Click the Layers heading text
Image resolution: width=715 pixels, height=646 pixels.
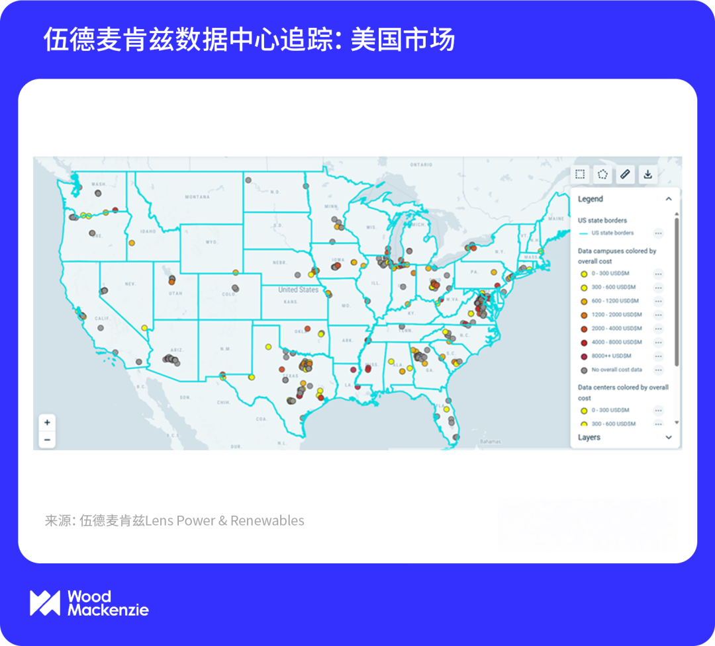click(589, 437)
